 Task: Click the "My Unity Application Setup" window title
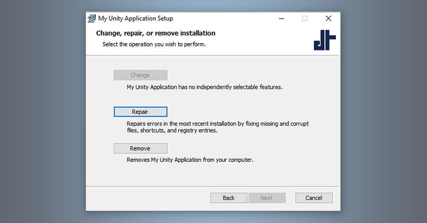click(x=136, y=18)
